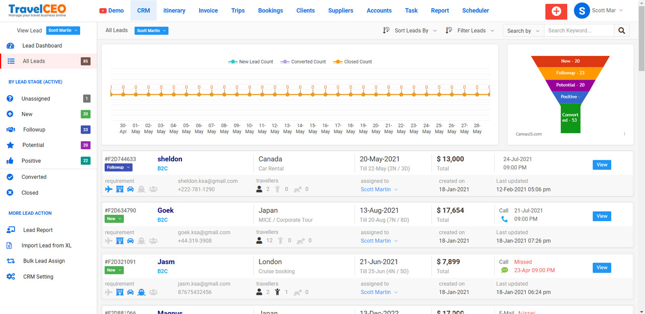Open the sheldon lead name link
645x314 pixels.
coord(170,159)
